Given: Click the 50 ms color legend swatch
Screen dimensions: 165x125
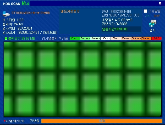Looking at the screenshot, I should [85, 38].
